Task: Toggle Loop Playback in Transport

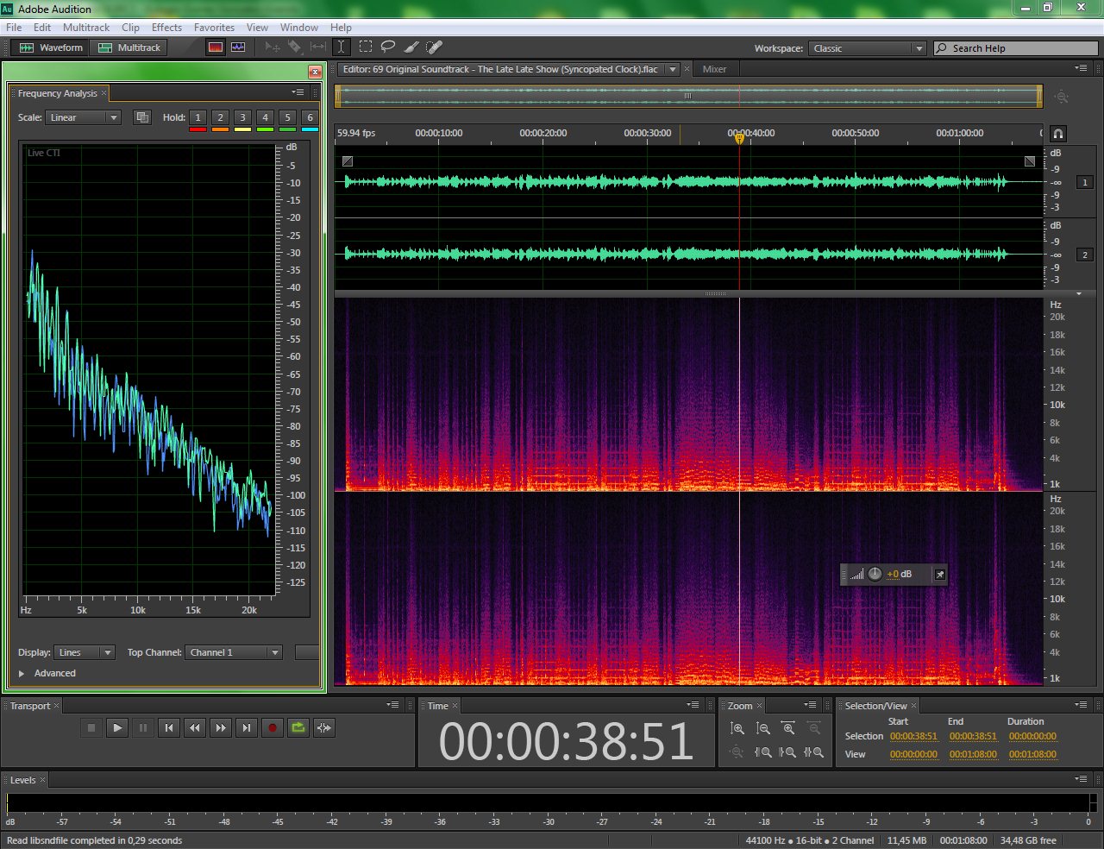Action: click(x=298, y=728)
